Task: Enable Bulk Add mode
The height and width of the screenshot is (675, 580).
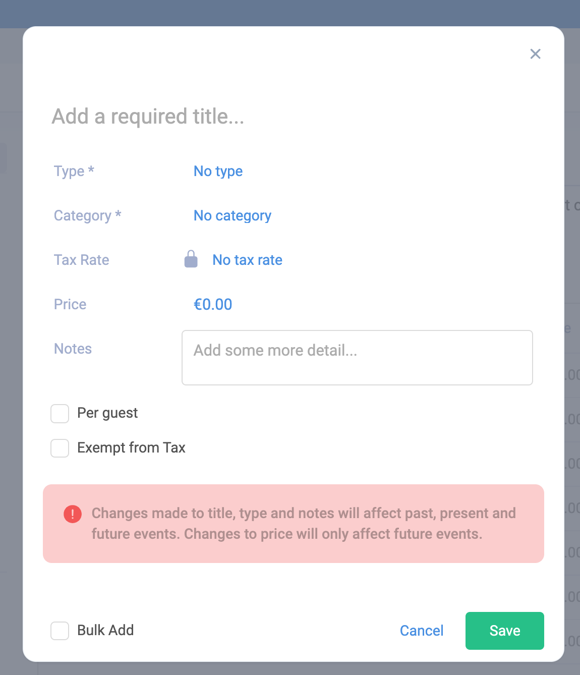Action: [60, 631]
